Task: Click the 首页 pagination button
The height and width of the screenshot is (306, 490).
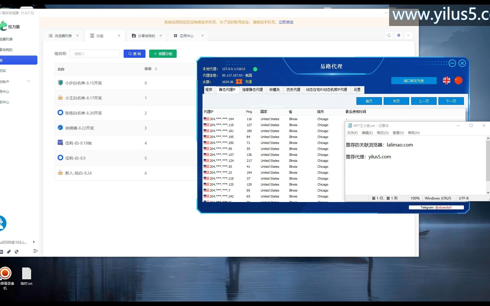Action: [369, 101]
